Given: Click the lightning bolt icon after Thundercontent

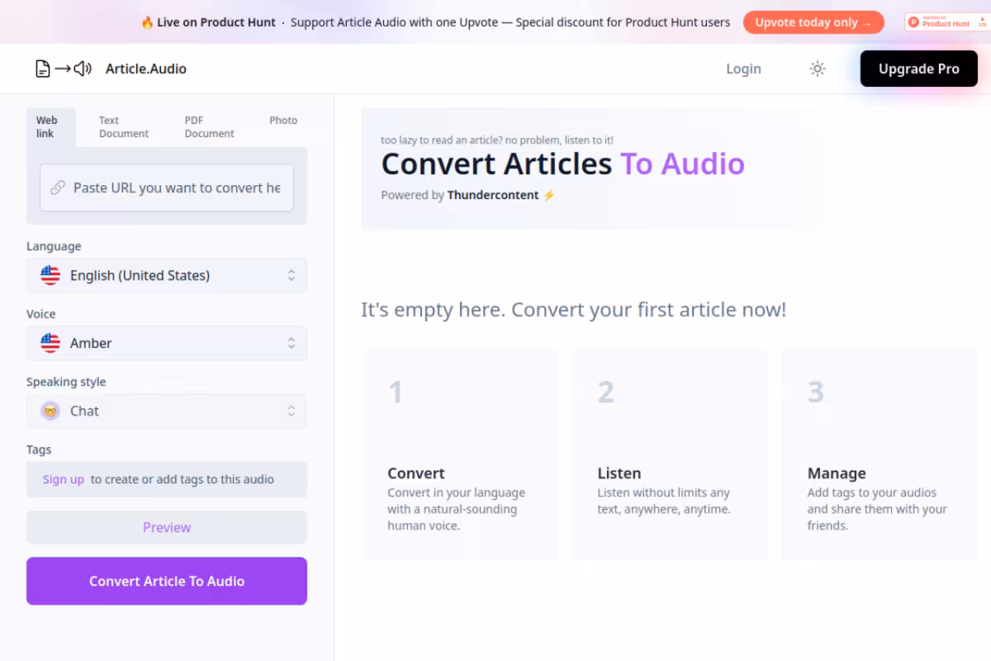Looking at the screenshot, I should click(549, 195).
